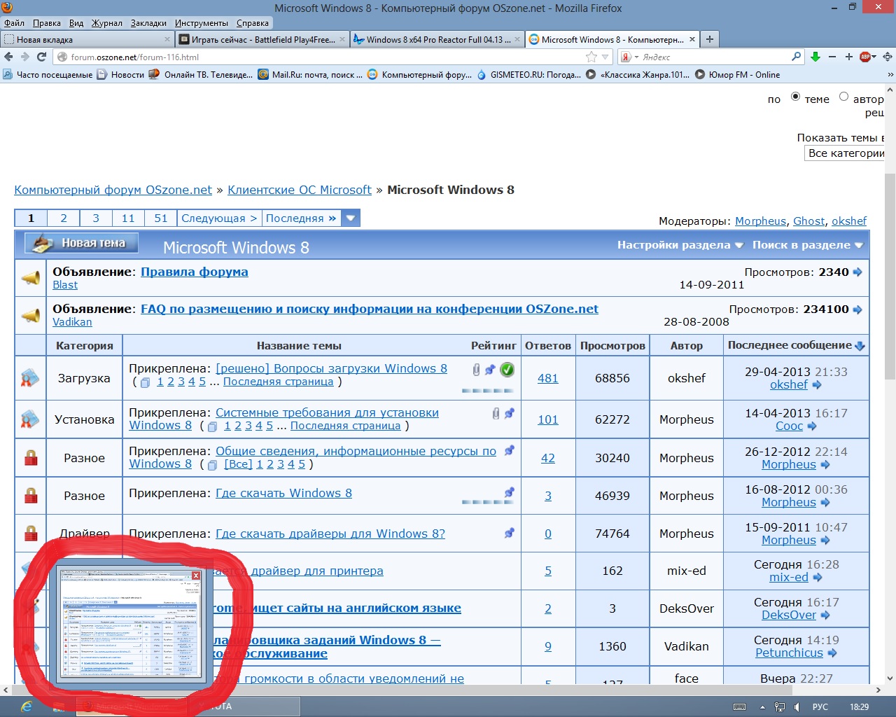Close the Battlefield Play4Free tab
This screenshot has height=717, width=896.
click(342, 39)
